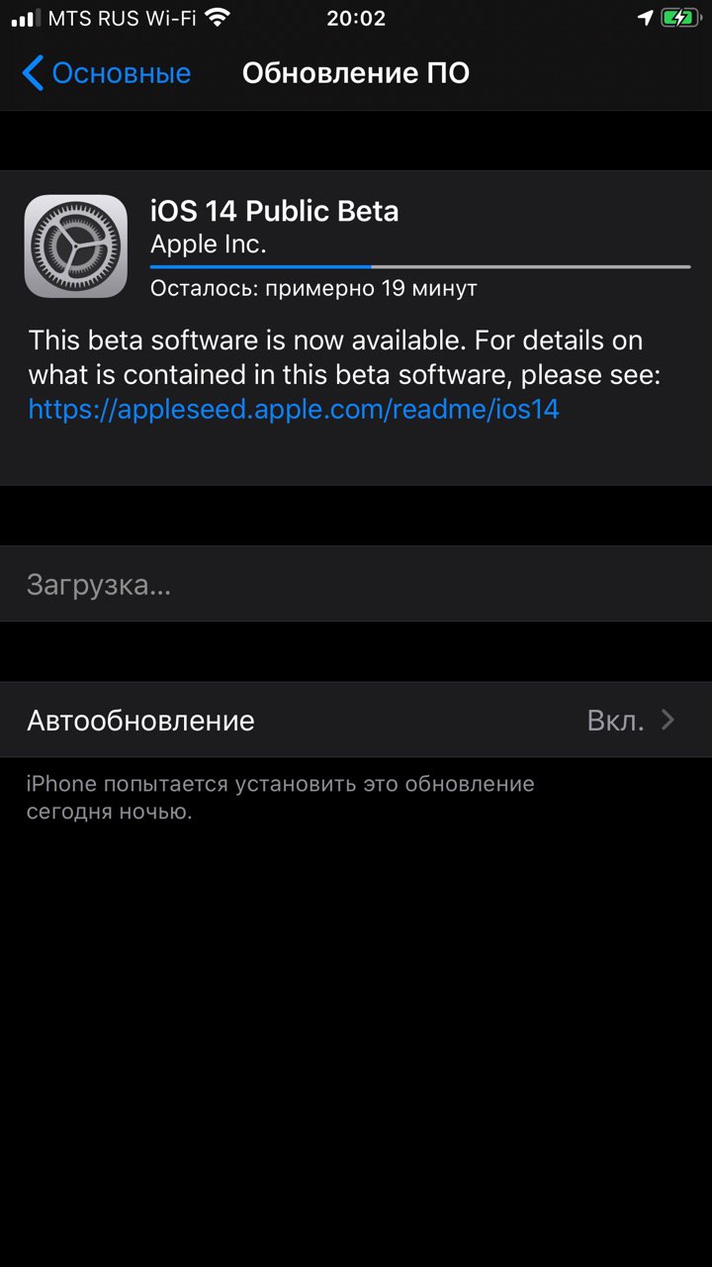Tap the location arrow status icon
The height and width of the screenshot is (1267, 712).
(645, 18)
